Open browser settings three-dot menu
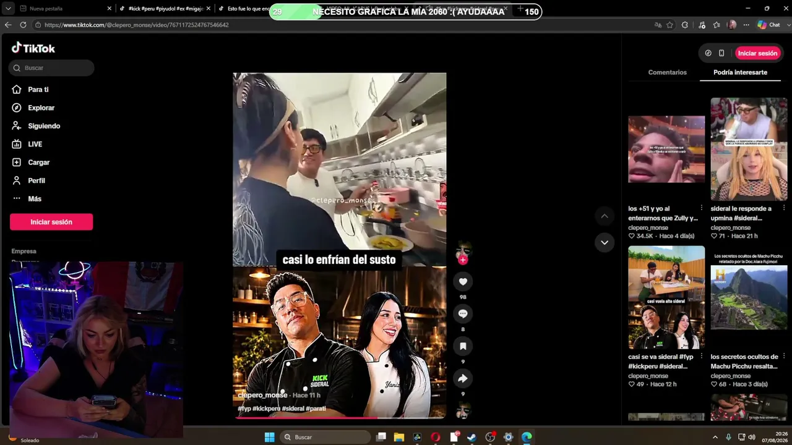The height and width of the screenshot is (445, 792). 746,25
